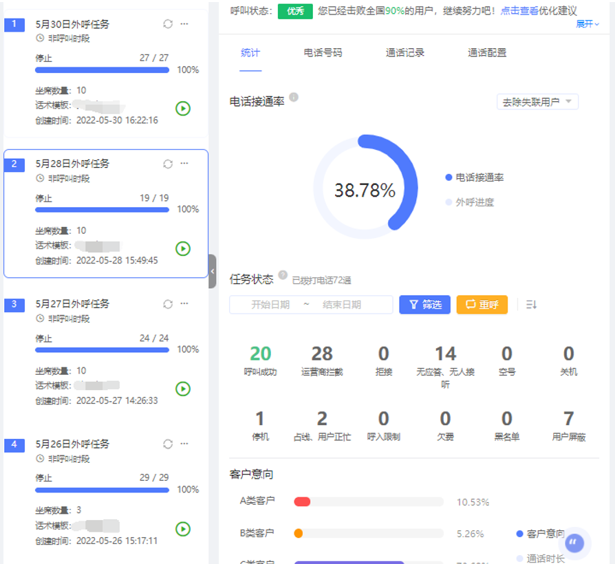Switch to the 电话号码 tab

click(323, 52)
